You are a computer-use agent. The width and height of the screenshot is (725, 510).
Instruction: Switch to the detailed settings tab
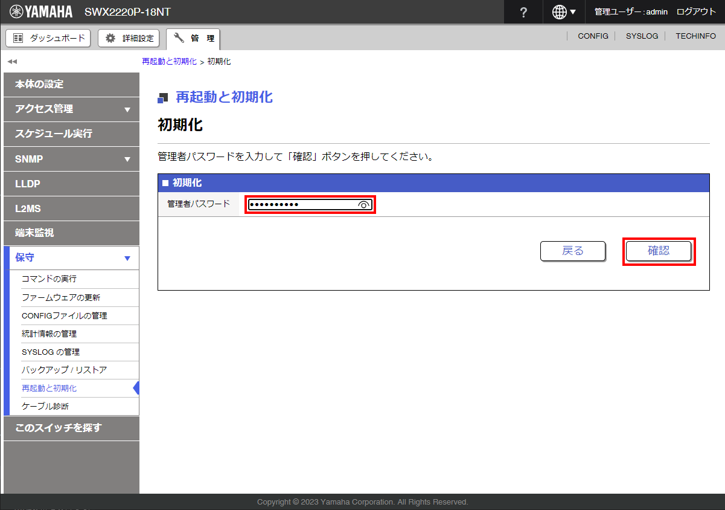129,38
